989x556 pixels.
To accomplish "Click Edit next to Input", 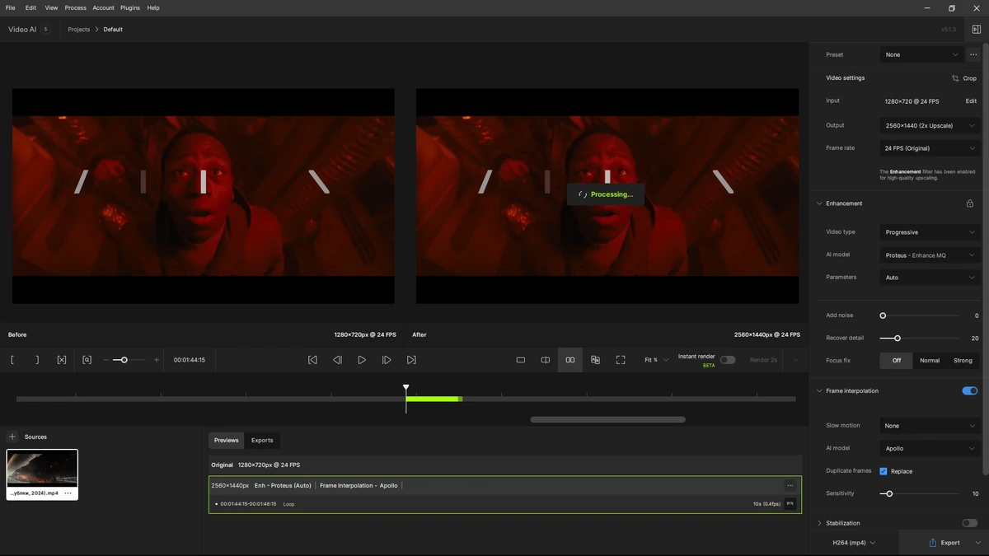I will 971,101.
